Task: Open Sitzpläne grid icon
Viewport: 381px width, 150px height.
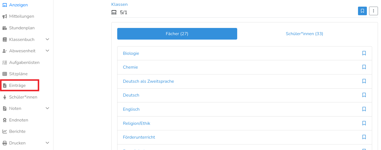Action: coord(5,74)
